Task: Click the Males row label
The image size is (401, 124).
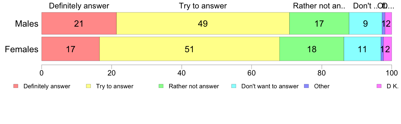Action: click(27, 24)
